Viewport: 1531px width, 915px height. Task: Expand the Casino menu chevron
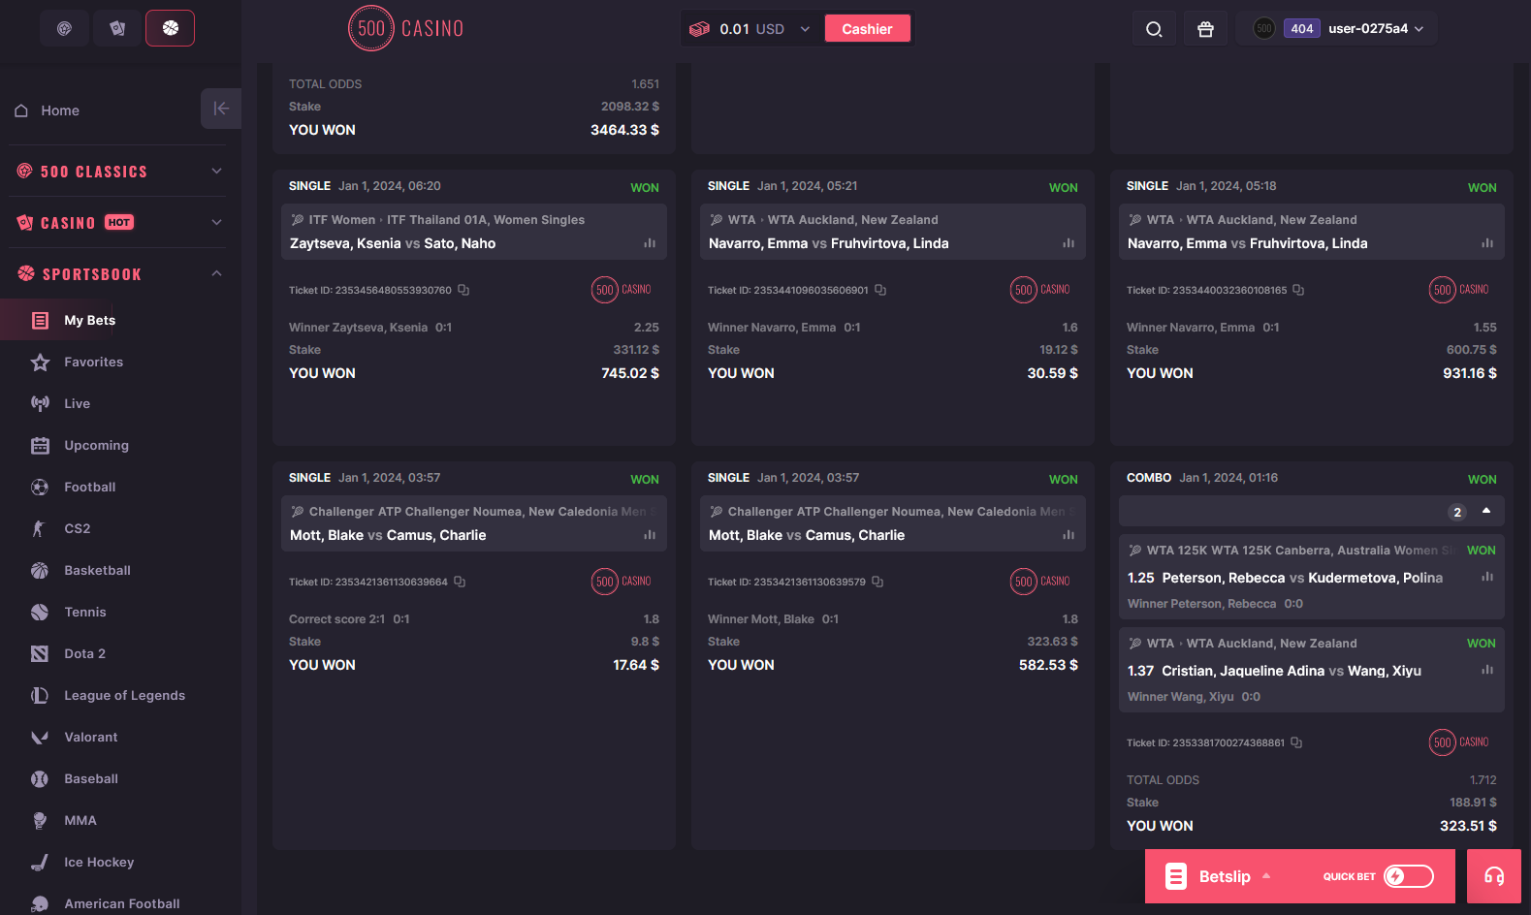click(217, 222)
